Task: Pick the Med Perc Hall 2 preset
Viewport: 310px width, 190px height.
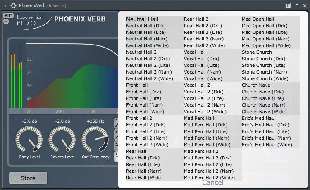Action: pyautogui.click(x=201, y=151)
